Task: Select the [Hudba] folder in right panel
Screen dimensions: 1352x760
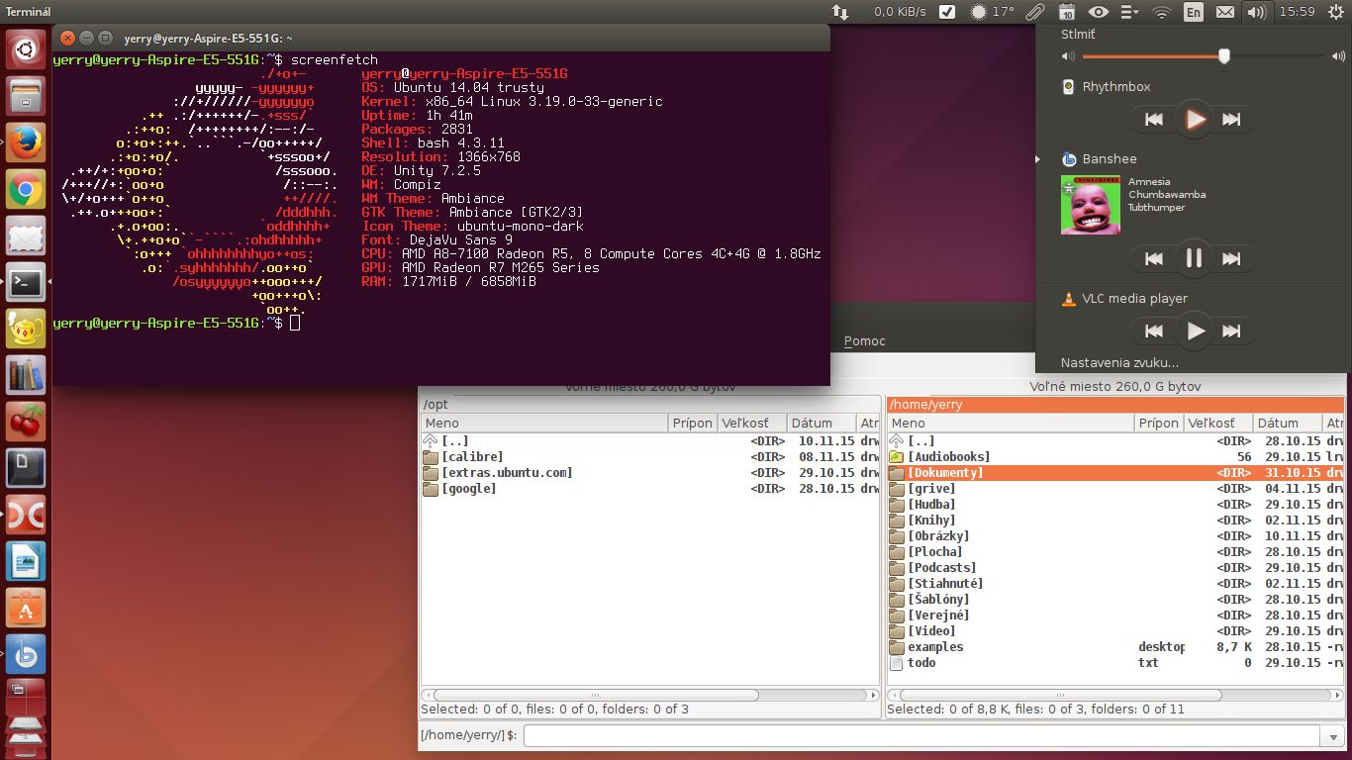Action: [1115, 505]
